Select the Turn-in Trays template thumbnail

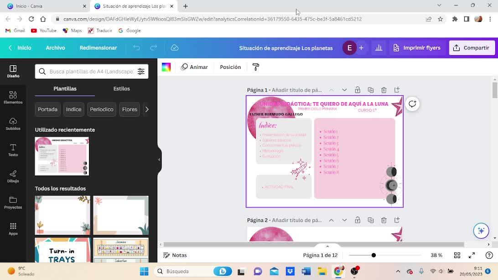pyautogui.click(x=62, y=250)
